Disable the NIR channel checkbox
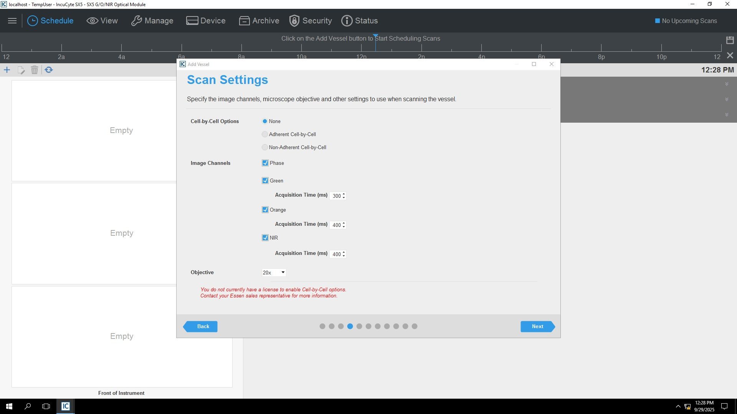 (x=265, y=238)
